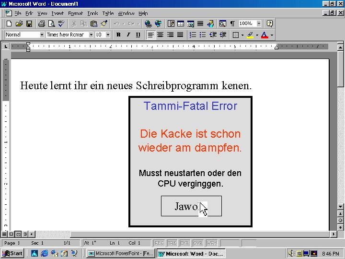Open the Times New Roman font list
The image size is (345, 259).
coord(91,35)
